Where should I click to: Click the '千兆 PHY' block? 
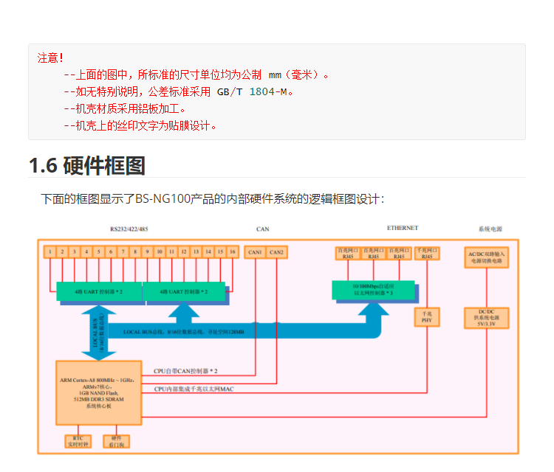point(427,317)
